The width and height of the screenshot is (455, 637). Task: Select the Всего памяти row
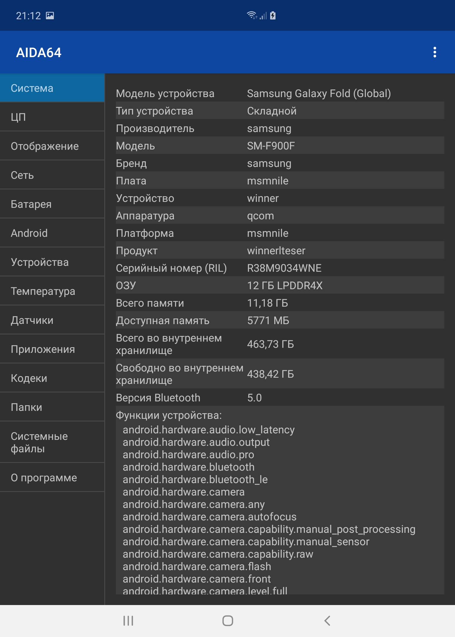pos(280,303)
